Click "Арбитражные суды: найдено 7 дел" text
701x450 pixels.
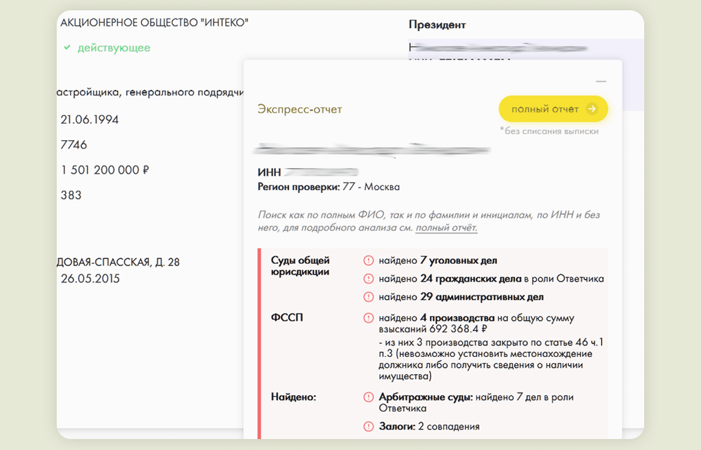coord(476,402)
